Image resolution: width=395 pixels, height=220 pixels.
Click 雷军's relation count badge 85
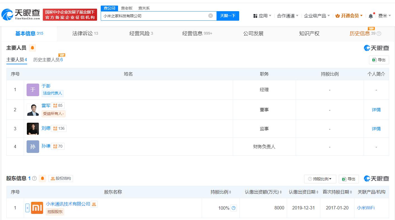pyautogui.click(x=58, y=106)
